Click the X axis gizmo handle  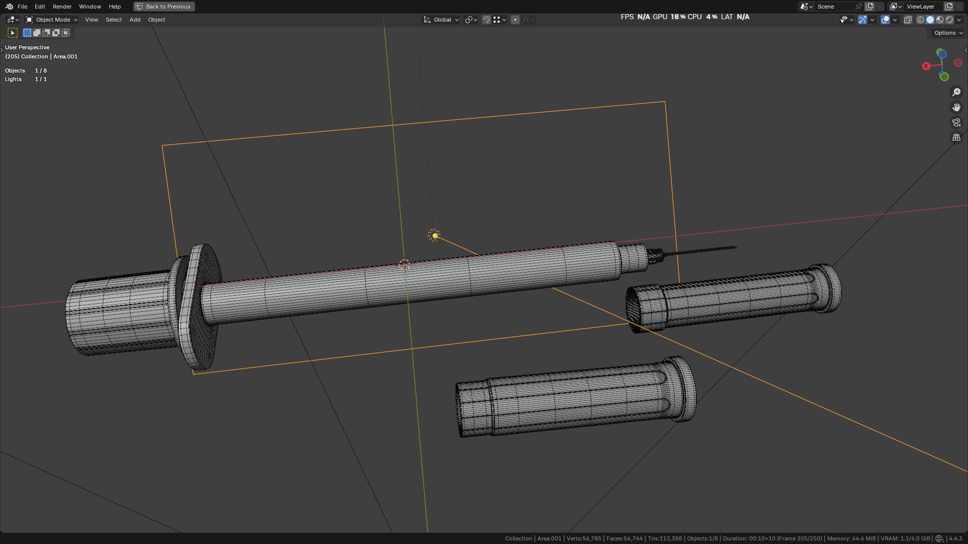926,66
